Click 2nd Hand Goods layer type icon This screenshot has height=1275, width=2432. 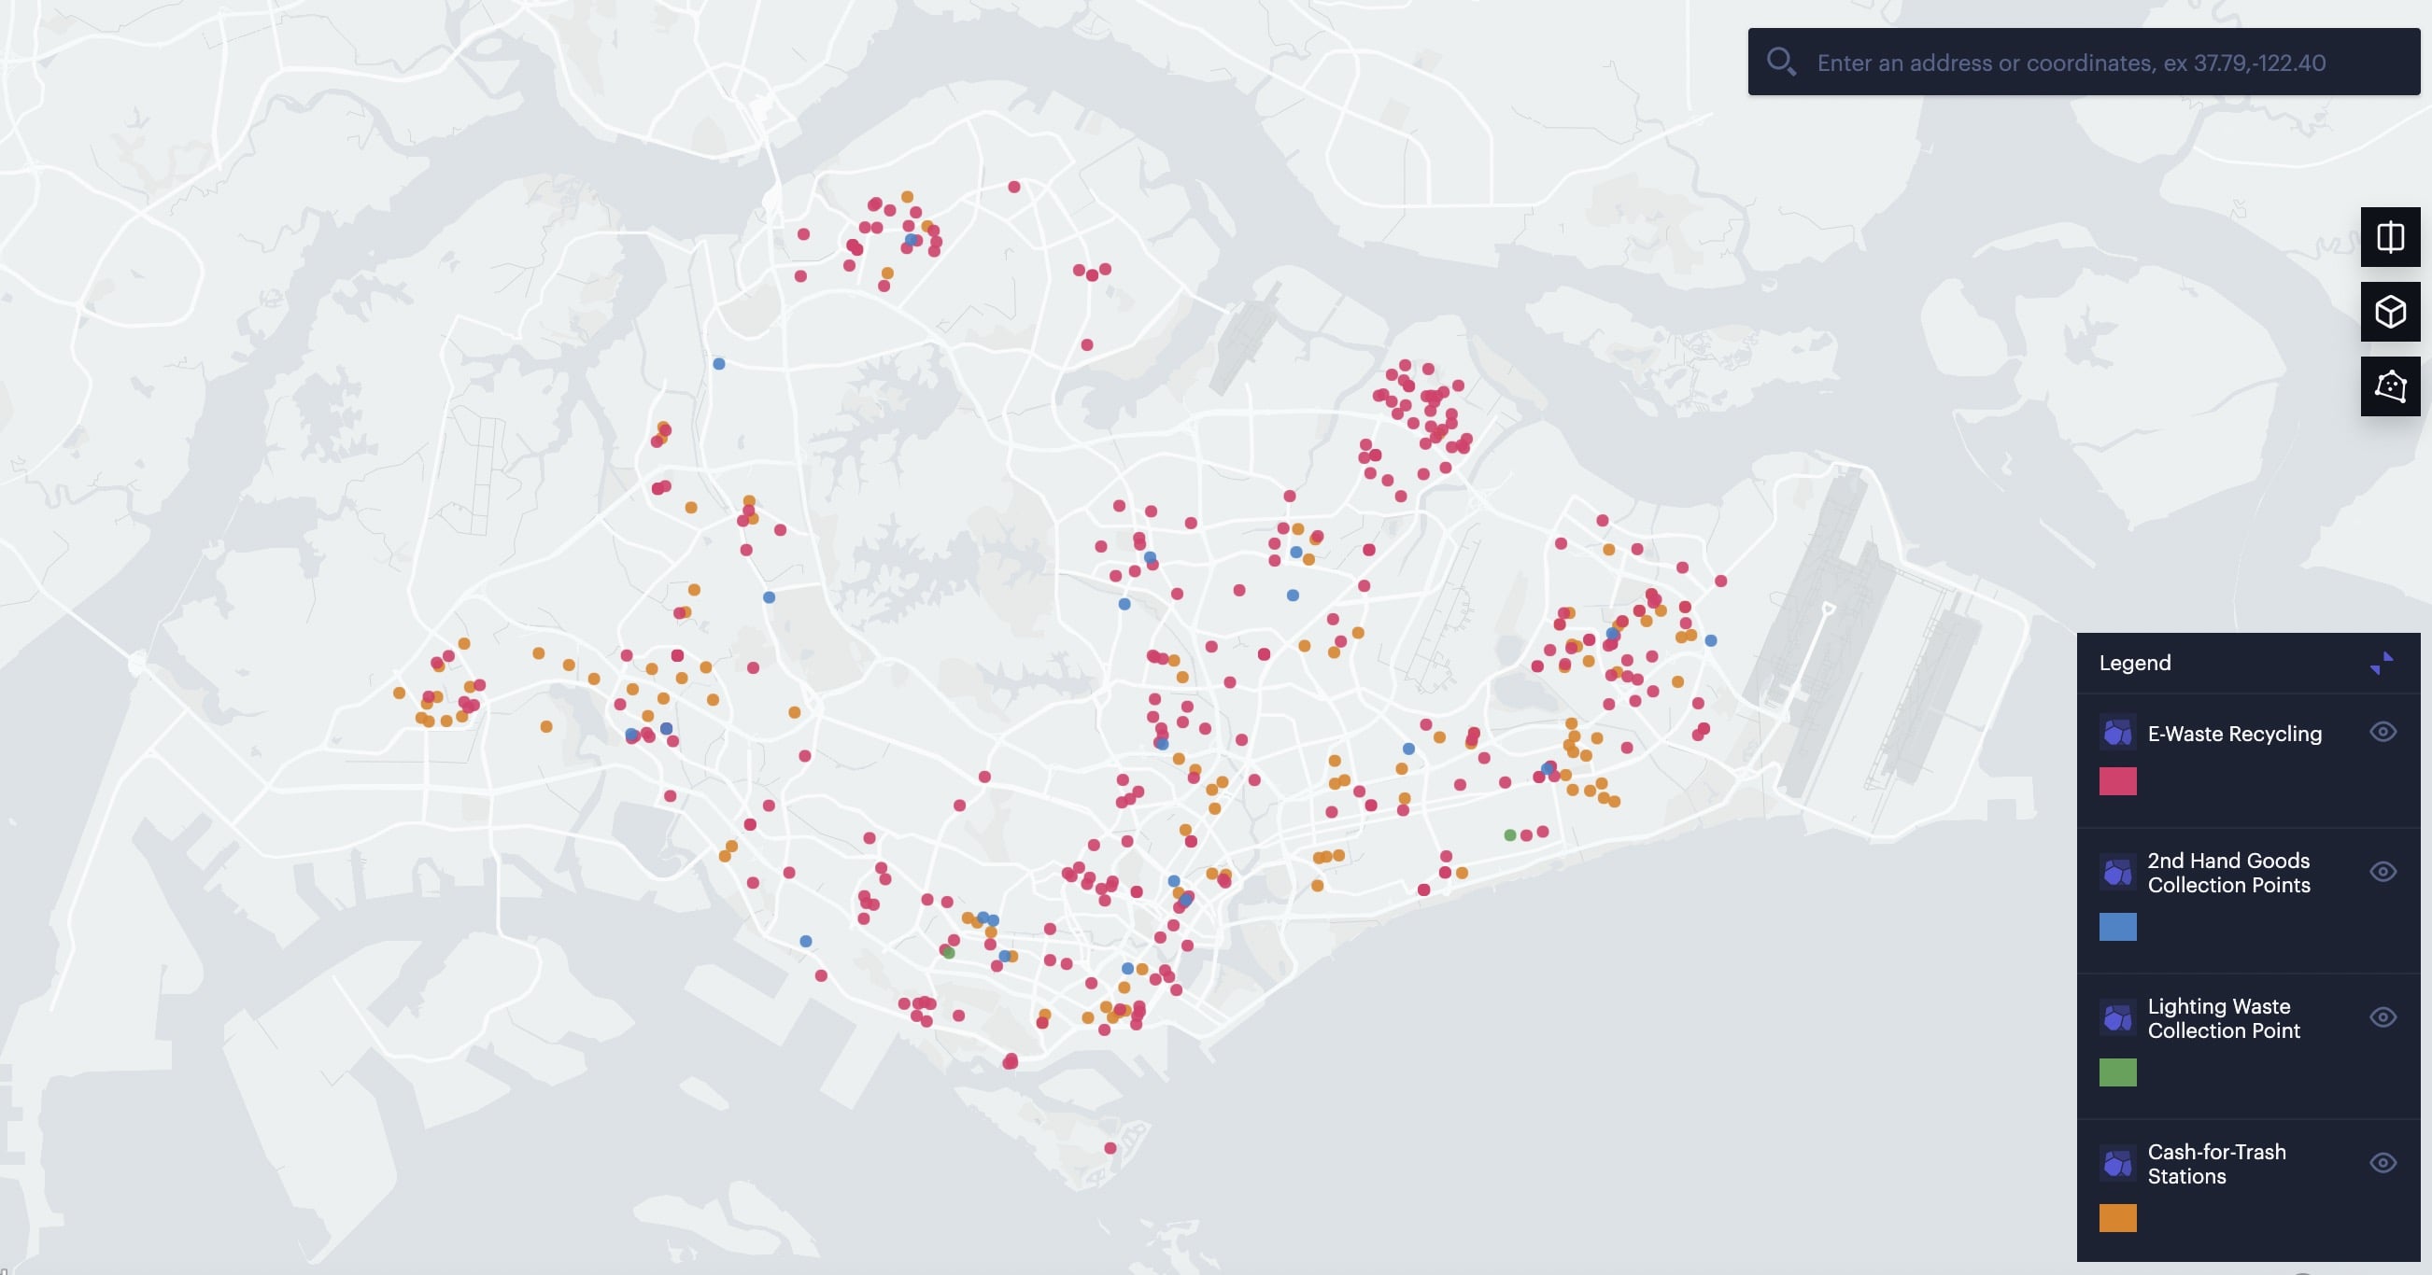click(2116, 872)
